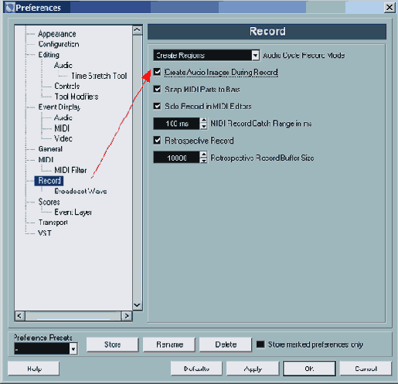Select General preferences page

(50, 149)
